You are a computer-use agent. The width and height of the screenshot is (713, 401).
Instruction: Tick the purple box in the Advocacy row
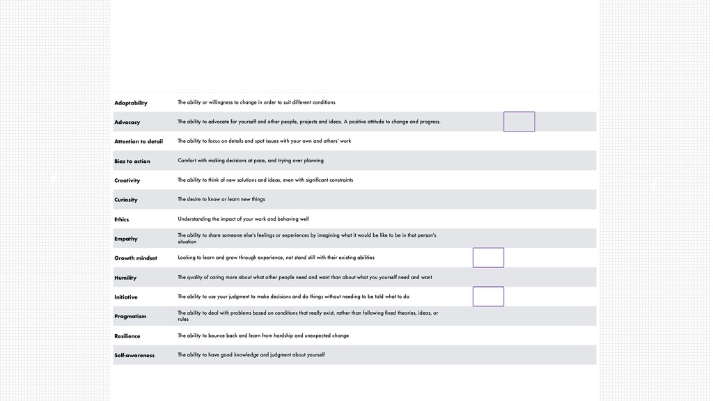(x=519, y=121)
